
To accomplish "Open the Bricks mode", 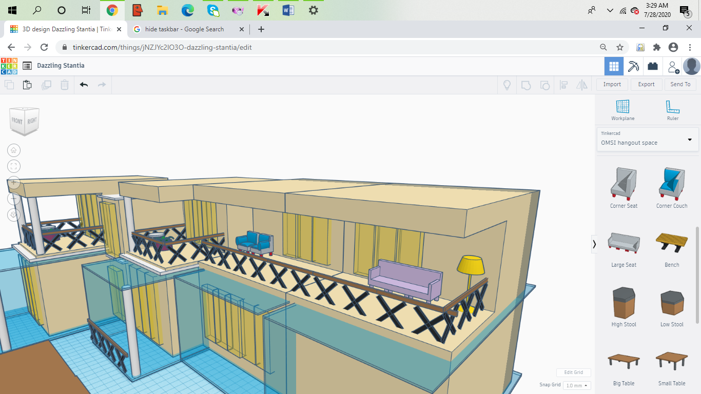I will [653, 66].
